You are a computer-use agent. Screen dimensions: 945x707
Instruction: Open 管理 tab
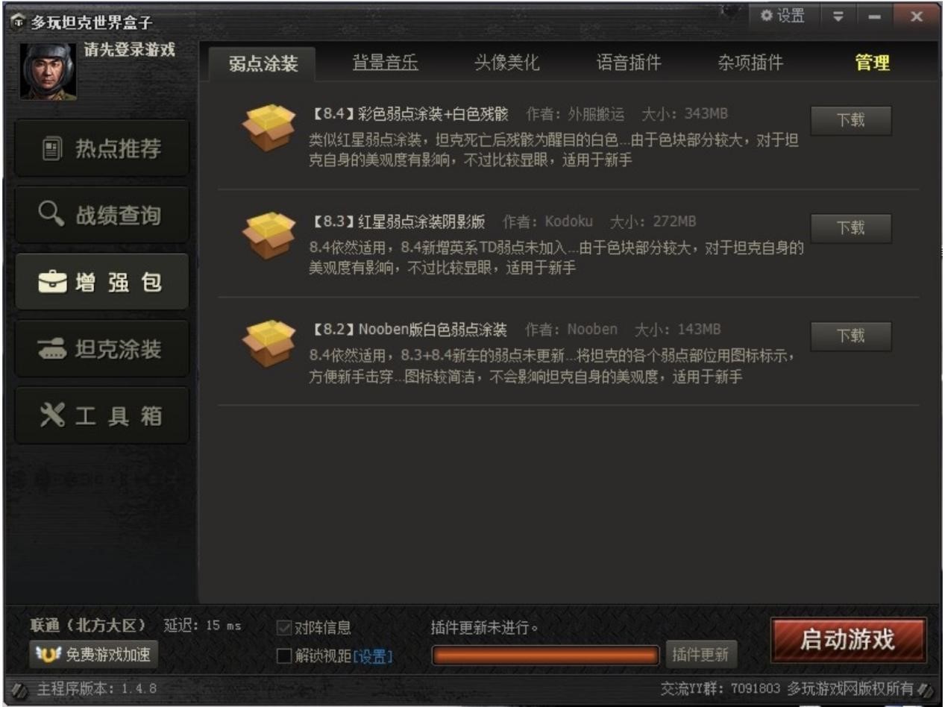click(x=872, y=63)
